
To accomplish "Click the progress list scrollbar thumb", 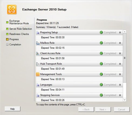I will click(x=124, y=58).
